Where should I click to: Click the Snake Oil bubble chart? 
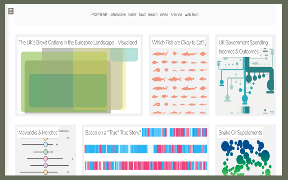[x=245, y=157]
